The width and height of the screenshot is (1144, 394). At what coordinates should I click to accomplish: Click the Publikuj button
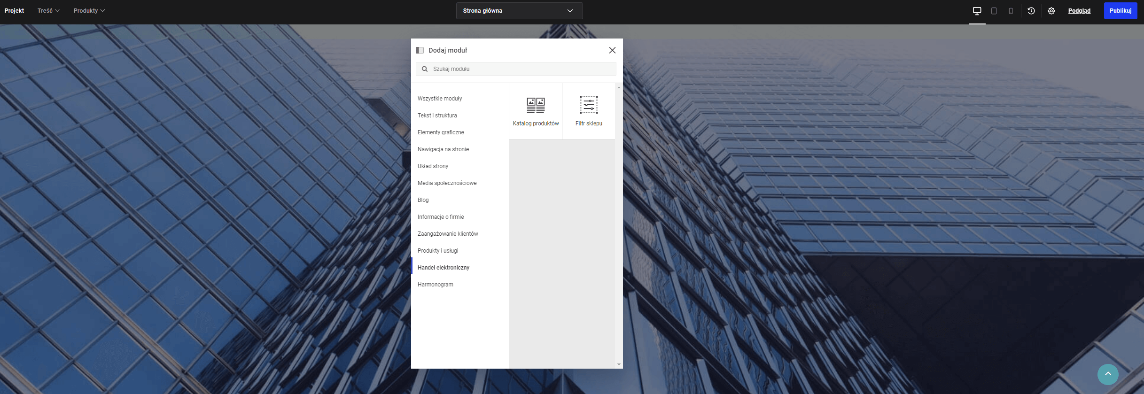click(1121, 10)
